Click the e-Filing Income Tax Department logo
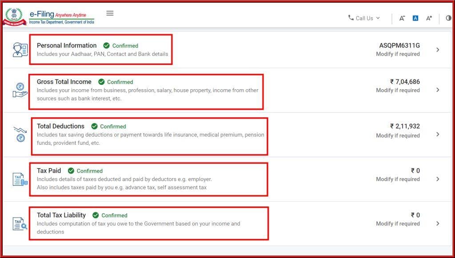 coord(49,17)
